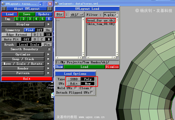
Task: Select Skin_tom_08.OBJ file
Action: tap(101, 24)
